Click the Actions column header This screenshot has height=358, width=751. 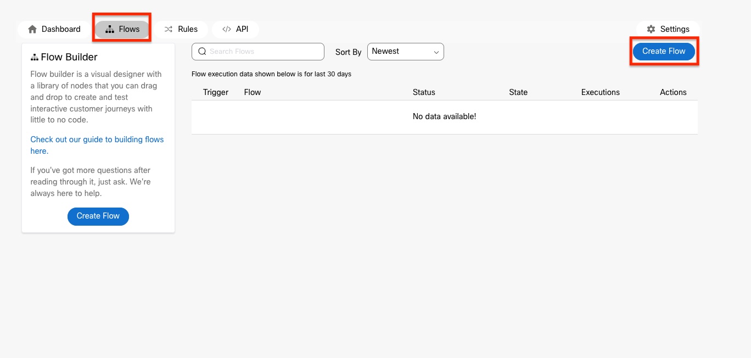(673, 92)
